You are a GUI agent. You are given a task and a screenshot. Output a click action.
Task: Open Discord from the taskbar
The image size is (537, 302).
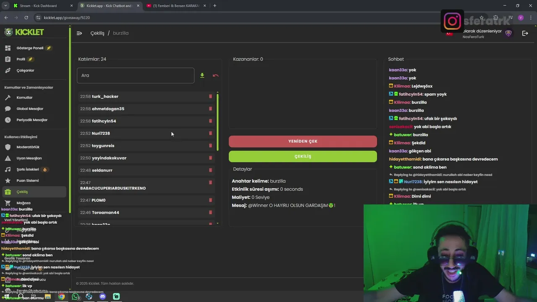[103, 297]
